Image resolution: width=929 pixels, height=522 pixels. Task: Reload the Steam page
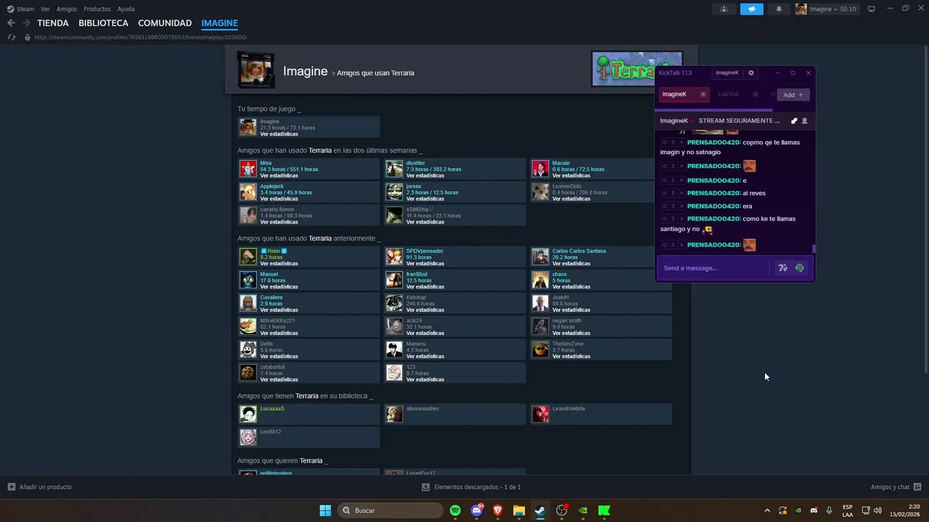tap(12, 37)
